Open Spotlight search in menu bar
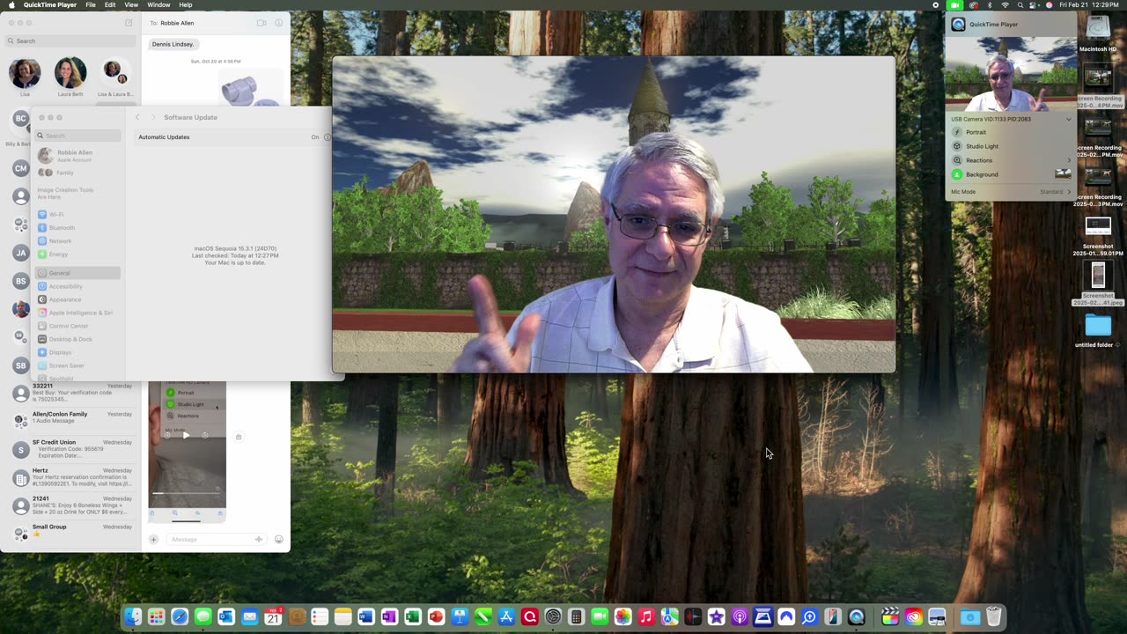 tap(1020, 5)
